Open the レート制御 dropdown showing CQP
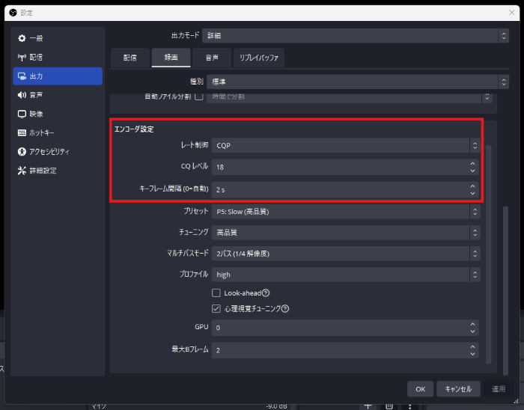Image resolution: width=524 pixels, height=410 pixels. [x=346, y=146]
